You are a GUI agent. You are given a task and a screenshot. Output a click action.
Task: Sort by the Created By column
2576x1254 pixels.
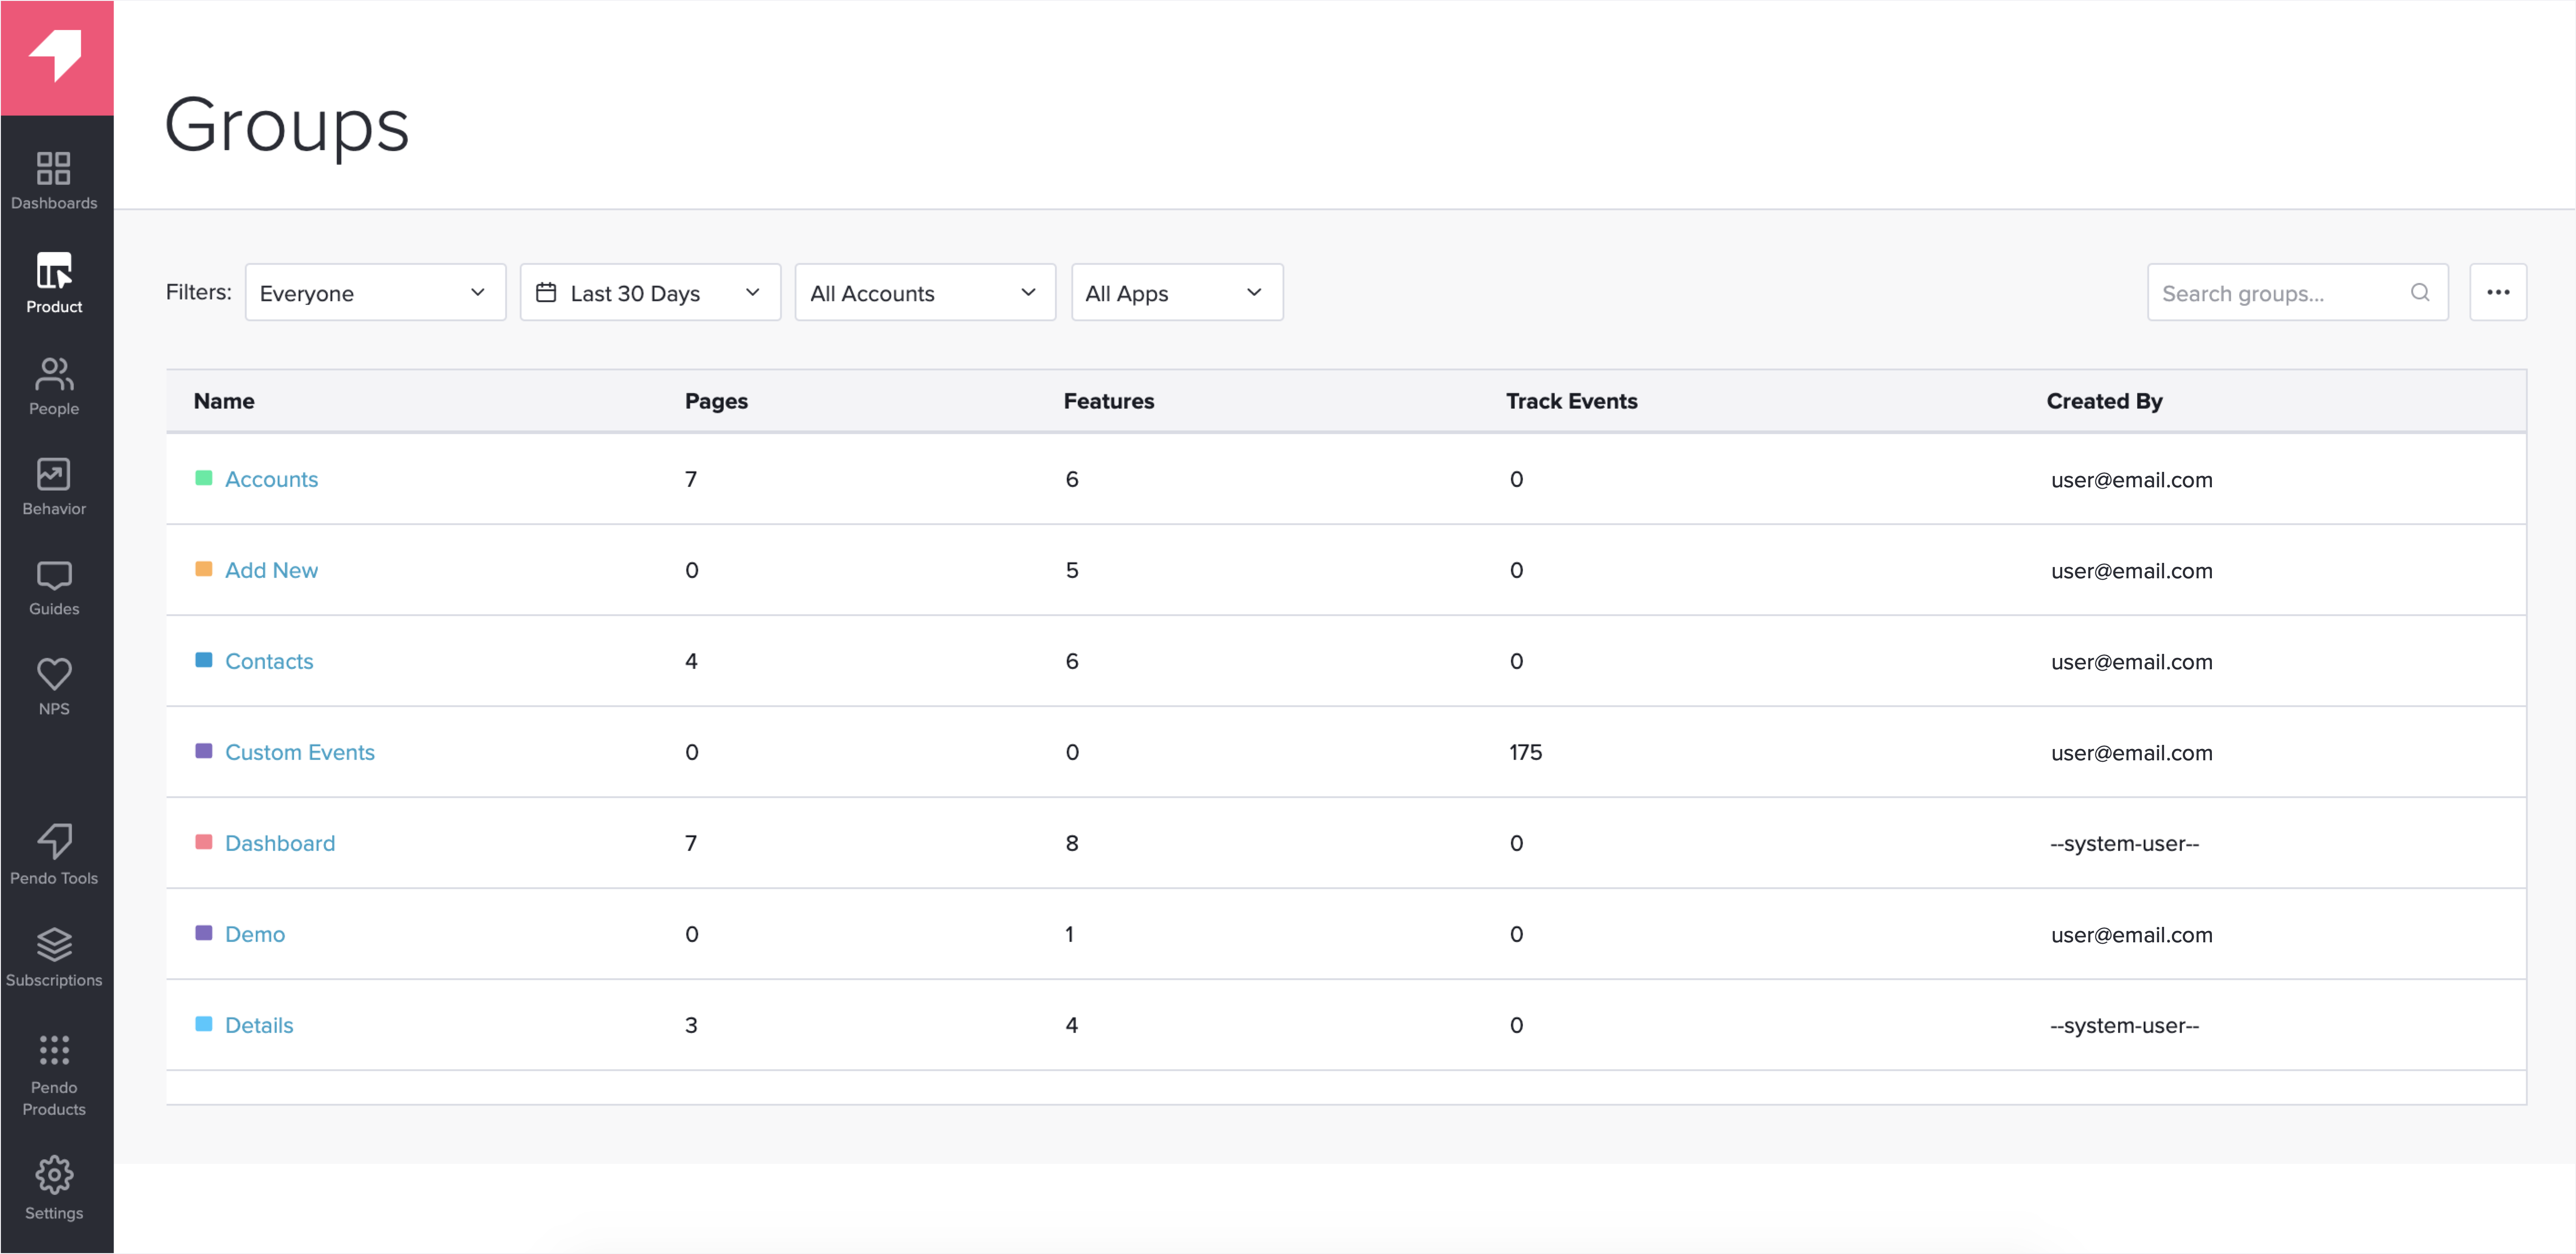click(2104, 401)
